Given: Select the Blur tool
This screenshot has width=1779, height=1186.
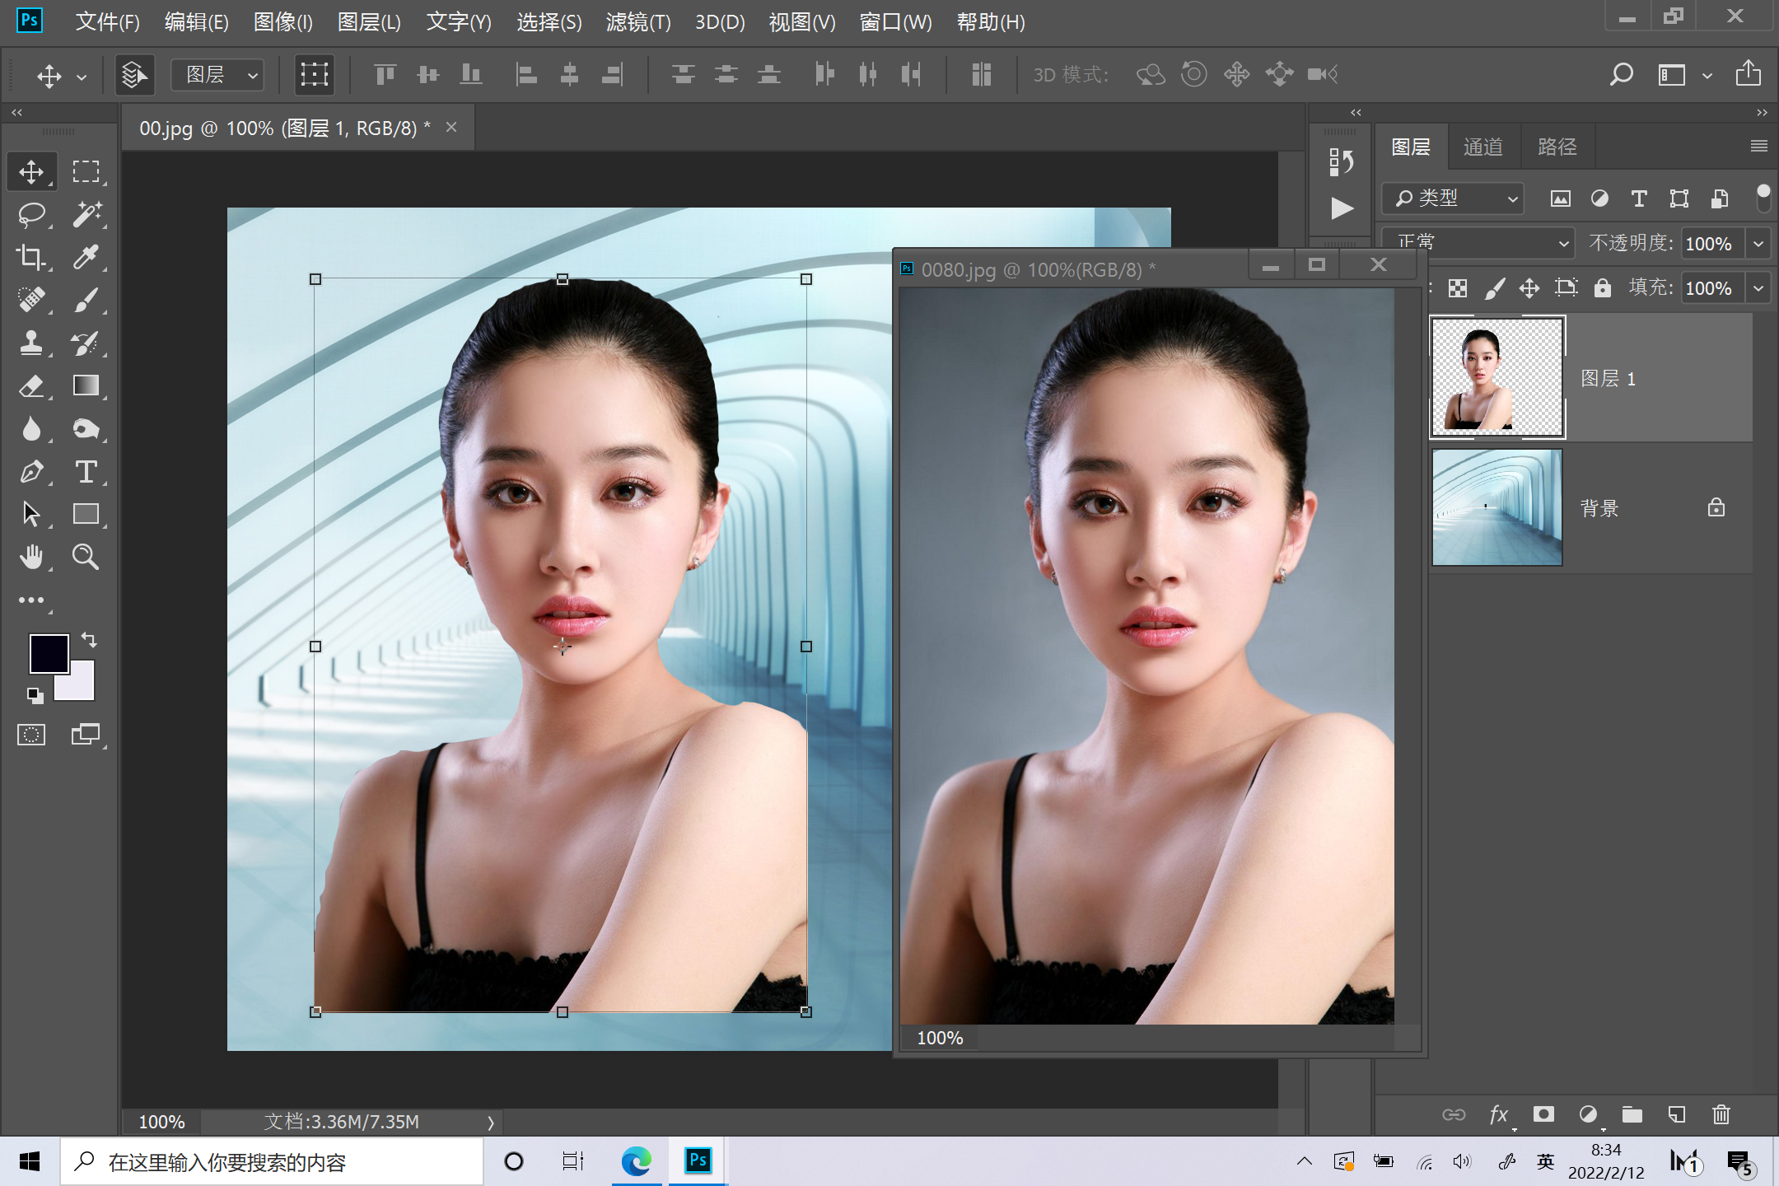Looking at the screenshot, I should [x=31, y=428].
